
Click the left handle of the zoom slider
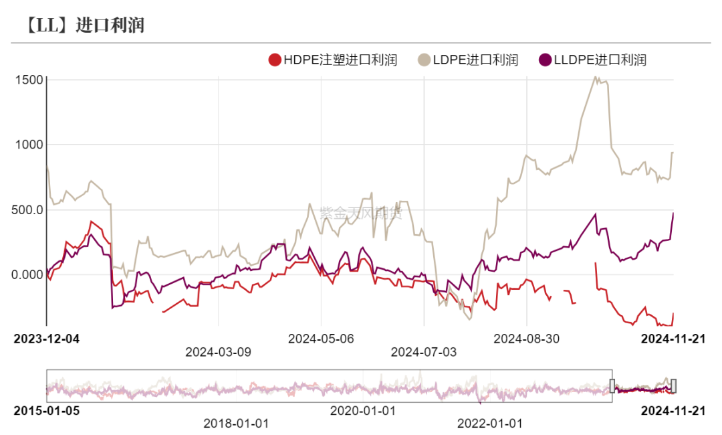[x=612, y=385]
